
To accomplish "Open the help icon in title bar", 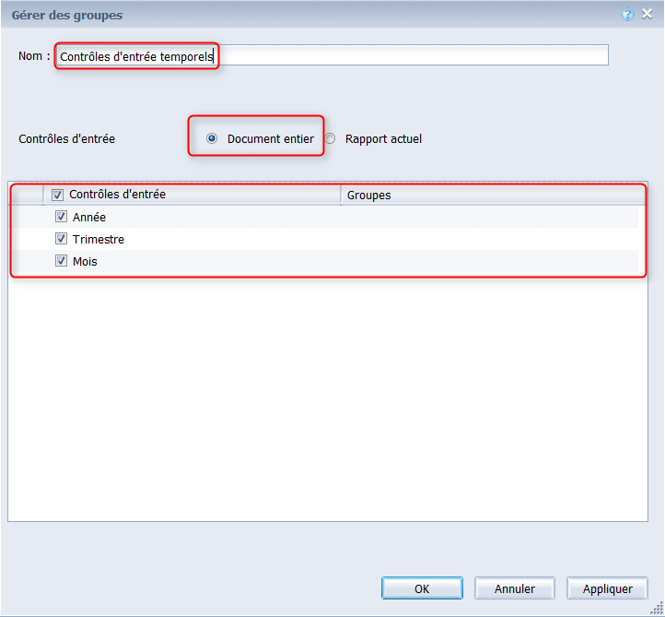I will coord(627,15).
